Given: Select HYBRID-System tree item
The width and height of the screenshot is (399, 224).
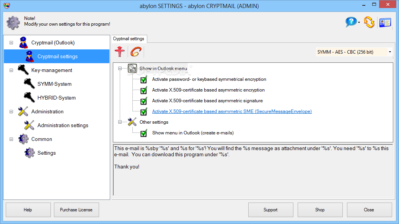Looking at the screenshot, I should [x=57, y=98].
